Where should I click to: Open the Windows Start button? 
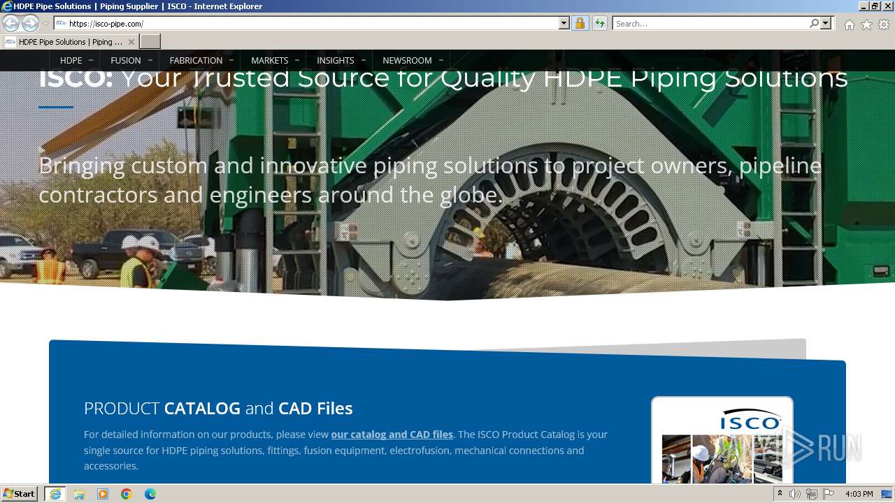click(x=20, y=494)
